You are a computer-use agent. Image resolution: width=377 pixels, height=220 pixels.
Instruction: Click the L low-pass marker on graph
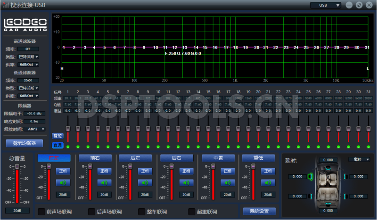click(368, 68)
